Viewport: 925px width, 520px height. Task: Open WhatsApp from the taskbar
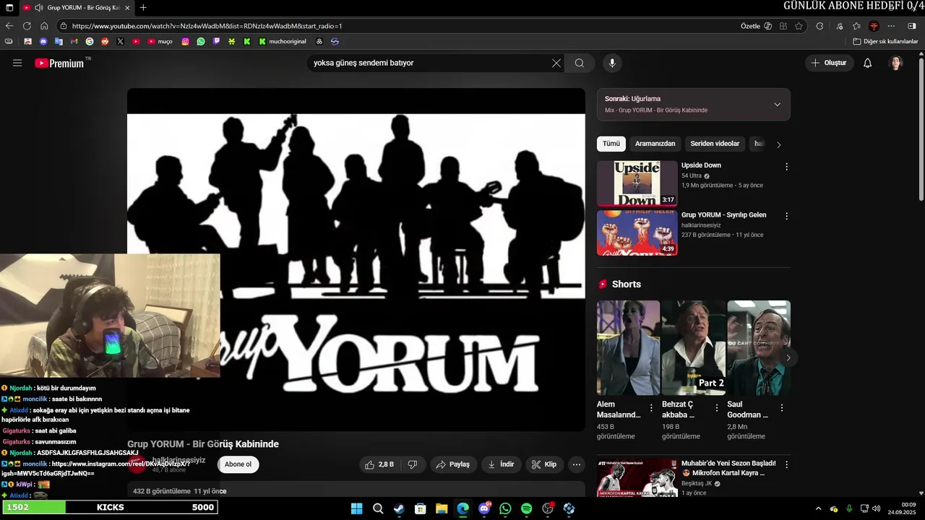click(505, 508)
